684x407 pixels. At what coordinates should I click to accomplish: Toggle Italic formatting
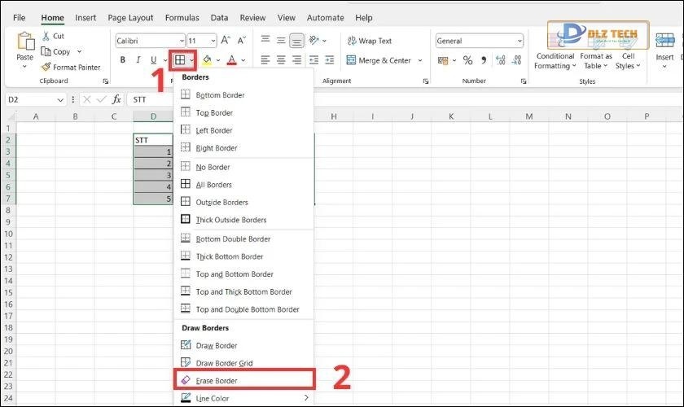point(138,60)
